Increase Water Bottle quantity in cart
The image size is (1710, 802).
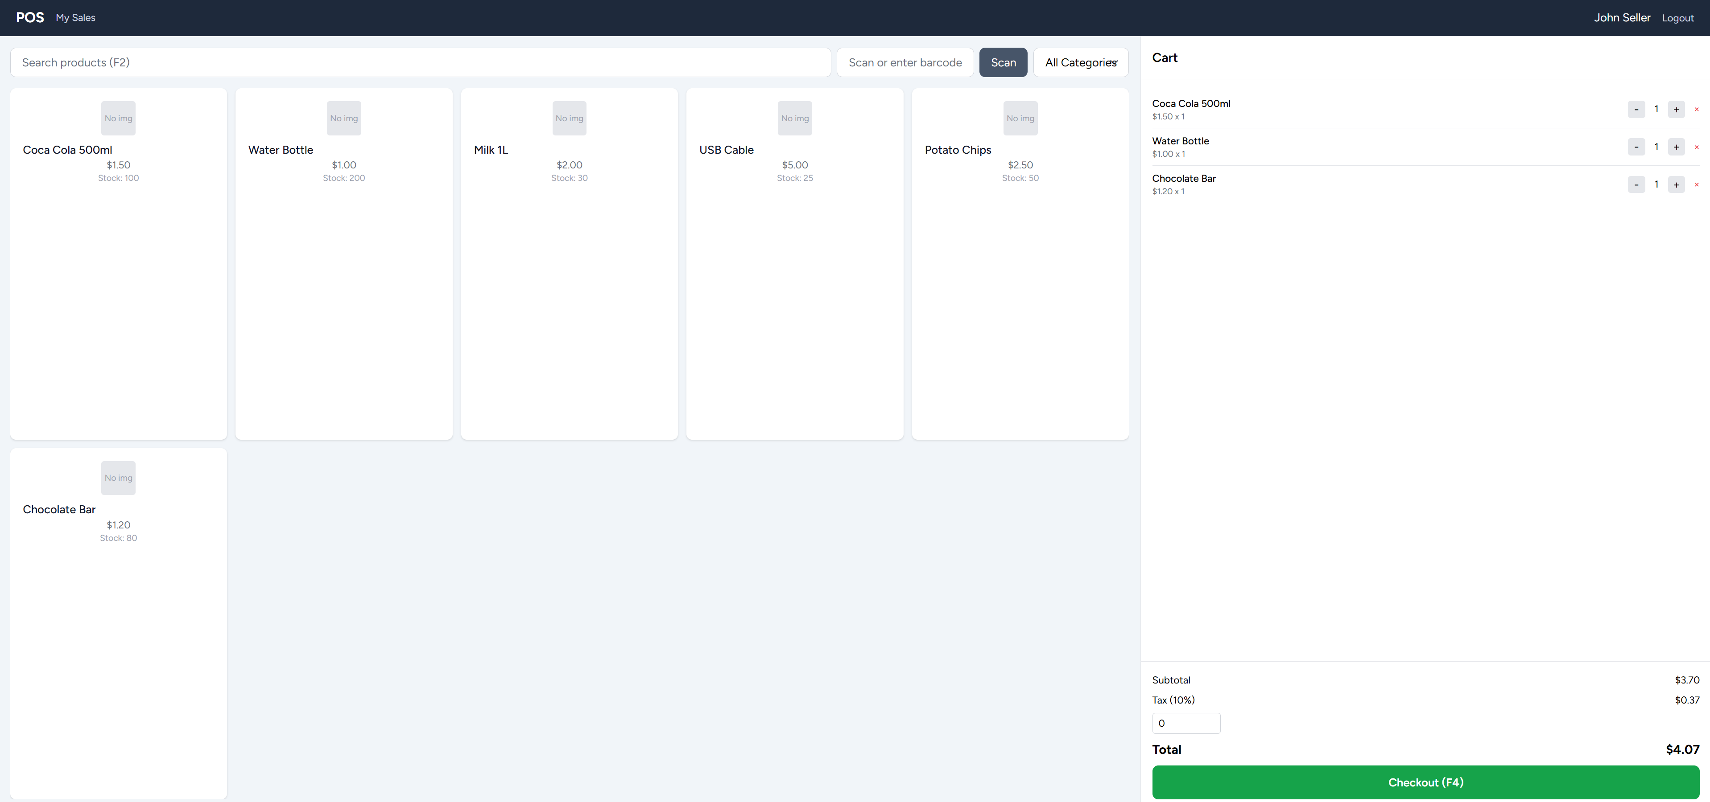1676,147
